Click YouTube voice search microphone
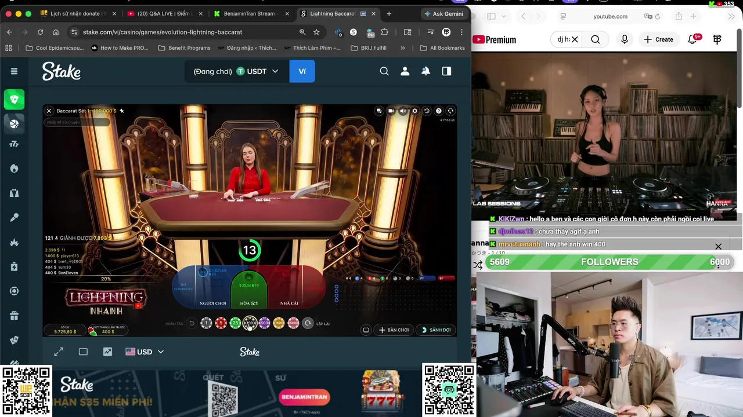Viewport: 743px width, 417px height. (x=625, y=39)
